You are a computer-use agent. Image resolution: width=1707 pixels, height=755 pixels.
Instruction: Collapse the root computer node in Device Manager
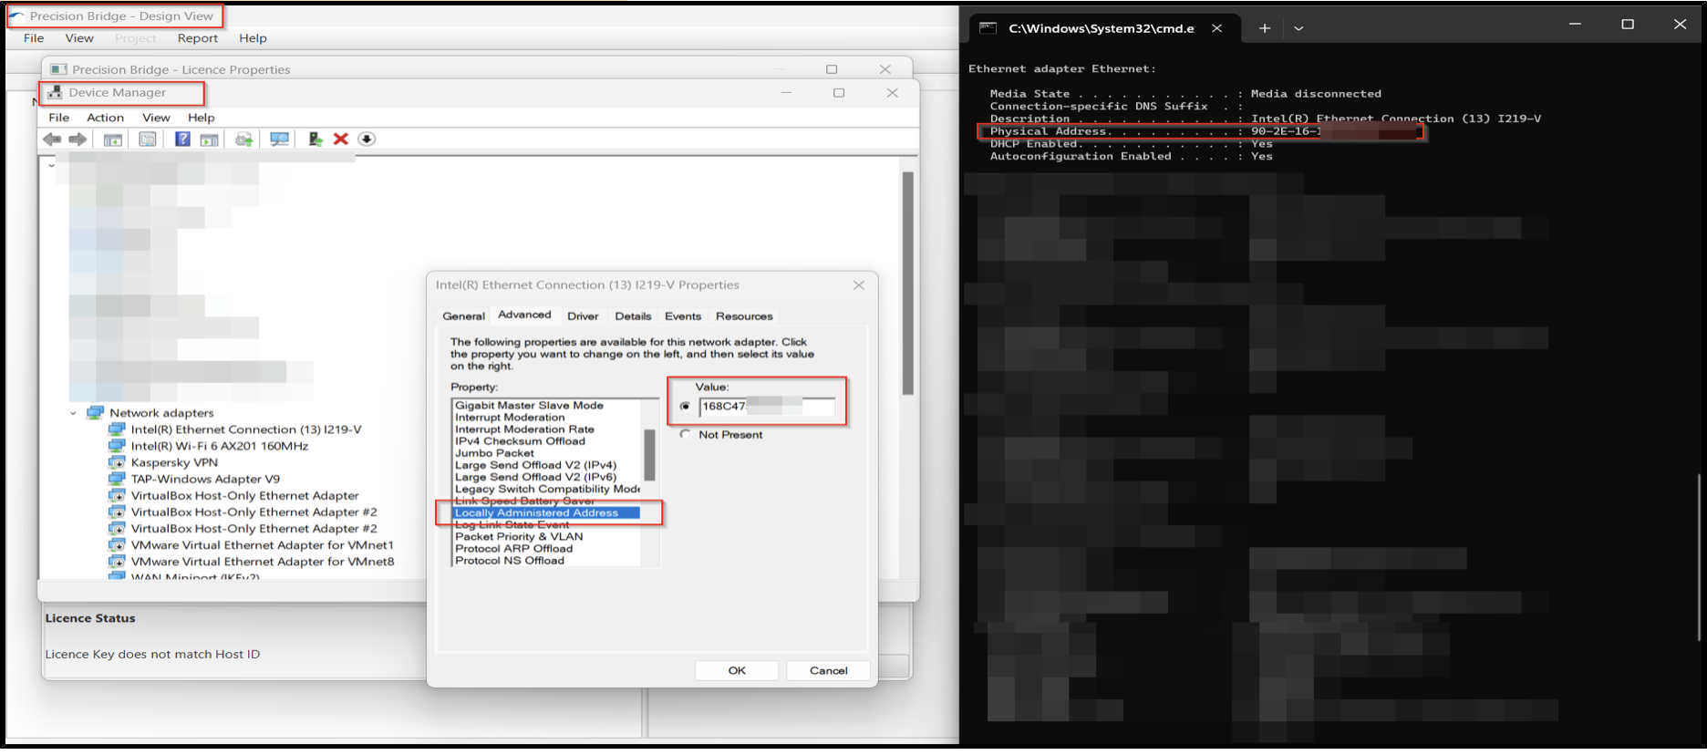click(x=51, y=165)
